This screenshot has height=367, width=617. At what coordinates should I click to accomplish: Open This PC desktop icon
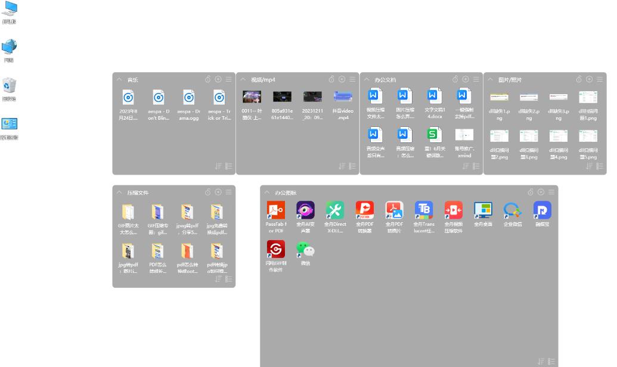click(x=9, y=9)
